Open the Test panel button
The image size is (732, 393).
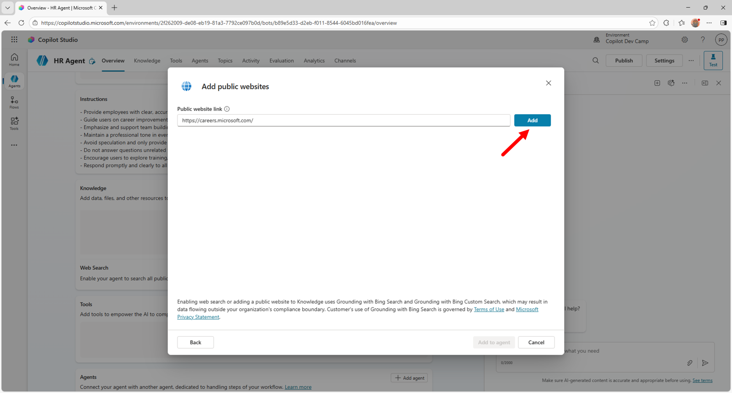click(x=713, y=60)
